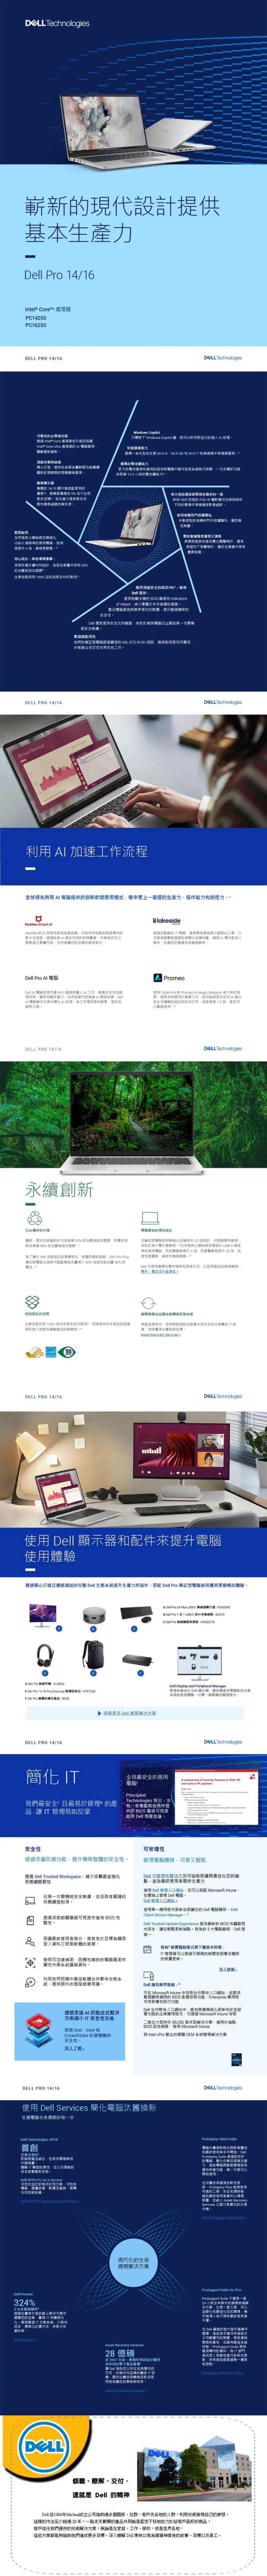Select the Intel® Core™ 處理器 line
This screenshot has width=267, height=2576.
pos(48,310)
